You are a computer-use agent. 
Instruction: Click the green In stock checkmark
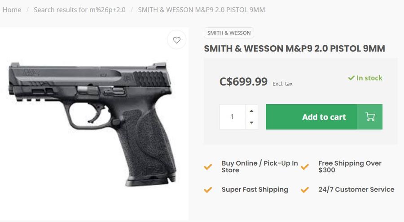point(351,78)
